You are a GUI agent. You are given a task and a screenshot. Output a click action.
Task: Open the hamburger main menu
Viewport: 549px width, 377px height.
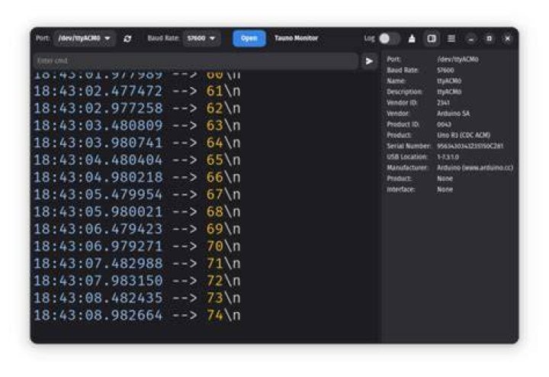451,38
